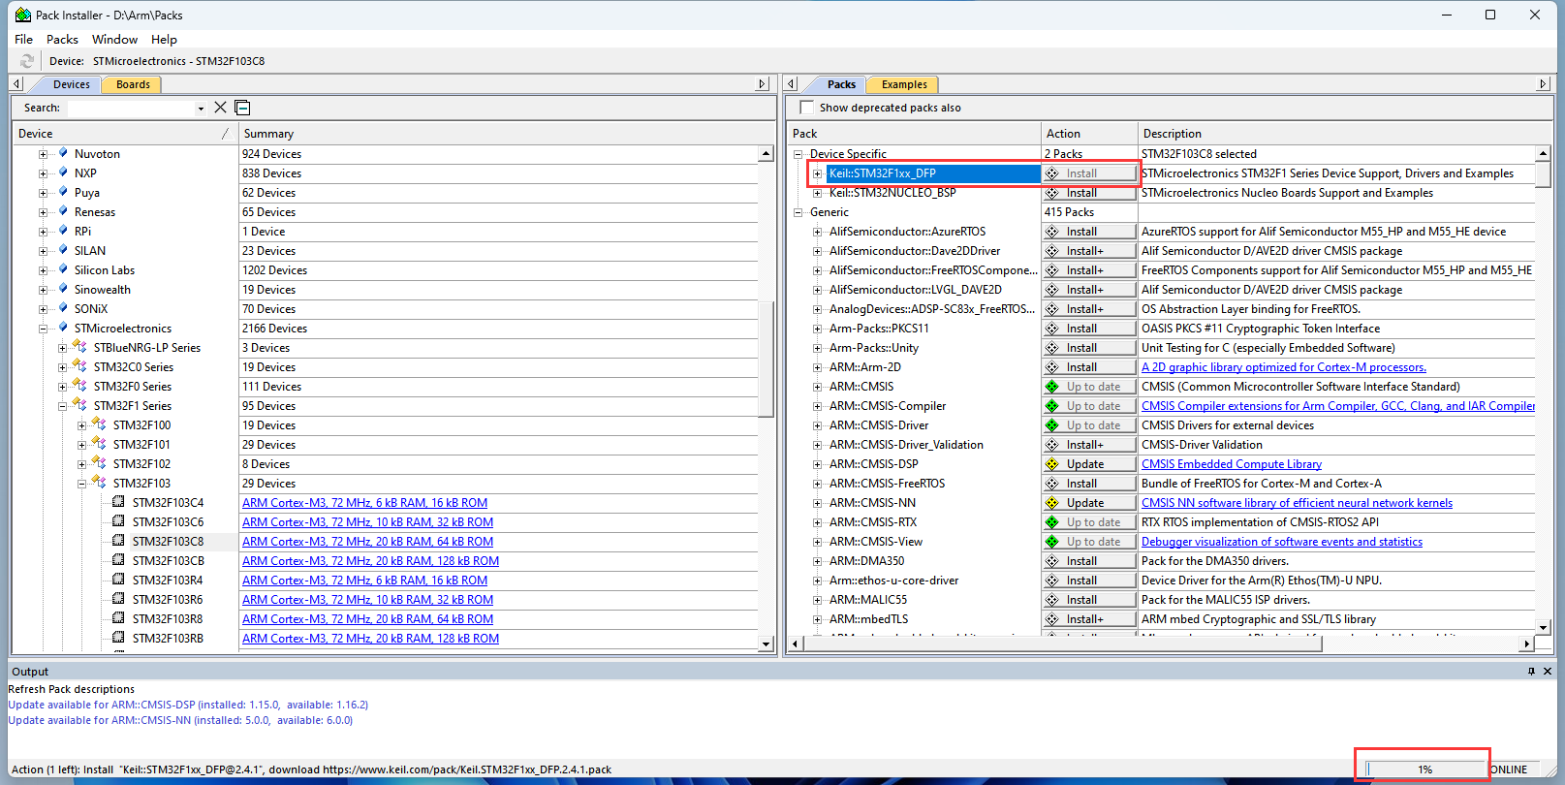This screenshot has width=1565, height=785.
Task: Click Install button for ARM::CMSIS-FreeRTOS
Action: [x=1089, y=484]
